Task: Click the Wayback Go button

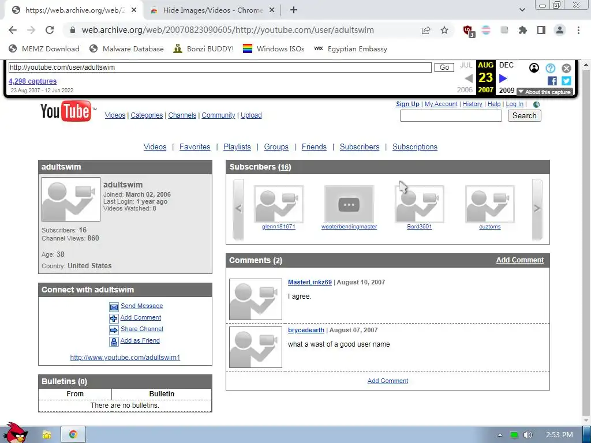Action: tap(444, 67)
